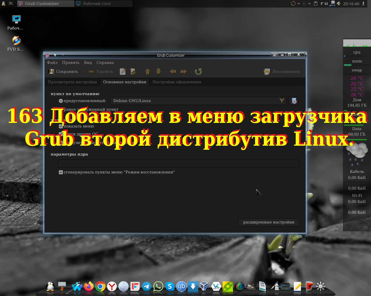Launch VeraCrypt from the dock
This screenshot has width=371, height=296.
pyautogui.click(x=216, y=286)
